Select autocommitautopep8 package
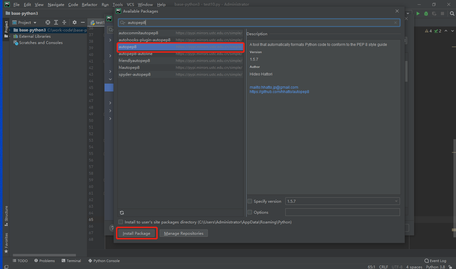456x269 pixels. tap(180, 33)
